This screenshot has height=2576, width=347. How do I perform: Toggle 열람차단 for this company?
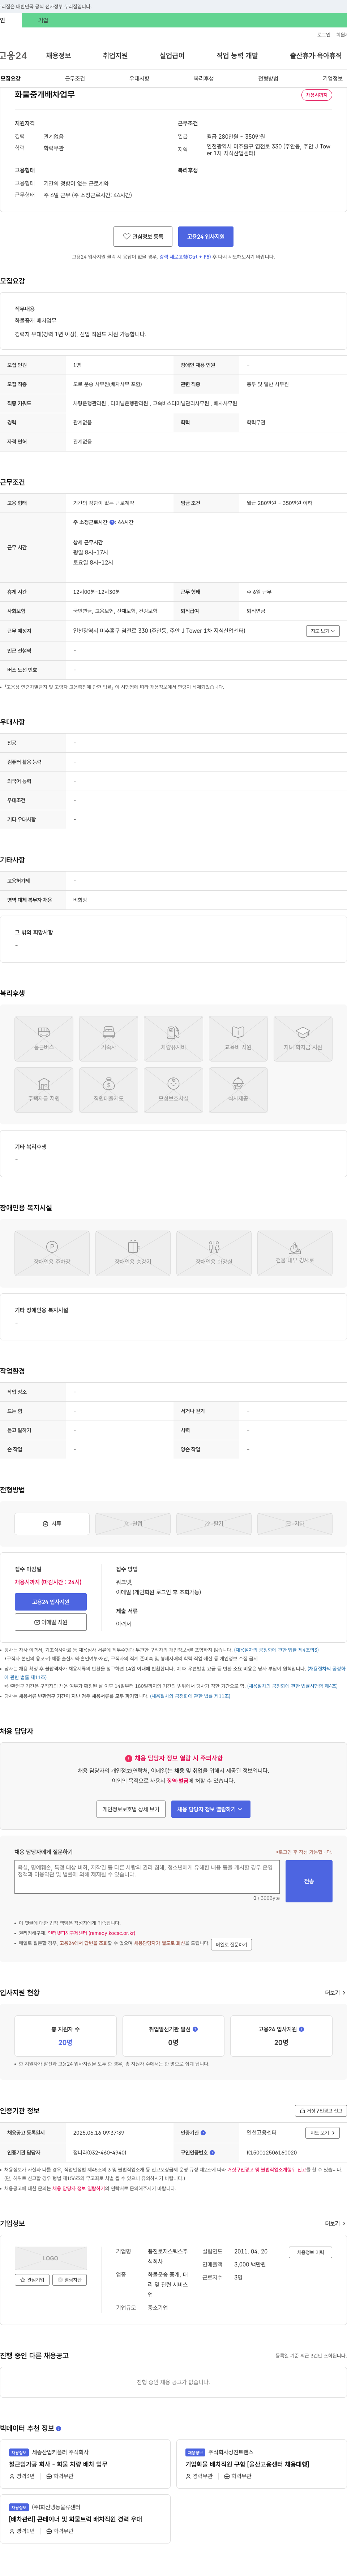pyautogui.click(x=70, y=2280)
